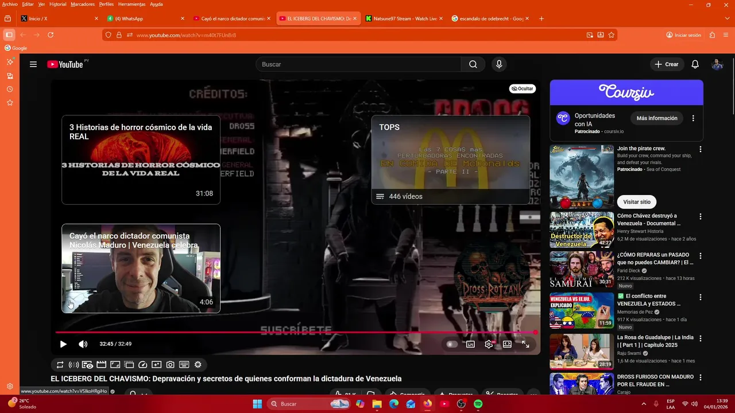Screen dimensions: 735x413
Task: Mute the video with the volume icon
Action: tap(83, 344)
